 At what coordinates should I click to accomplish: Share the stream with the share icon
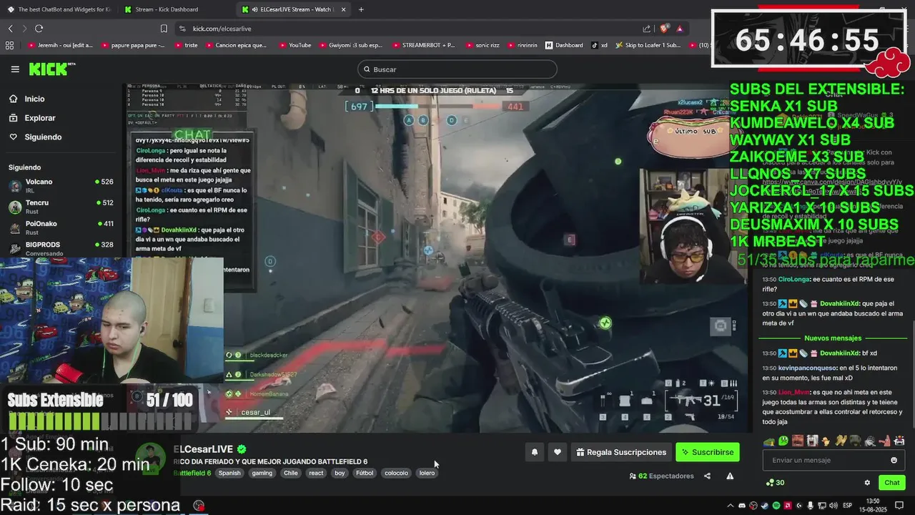point(707,476)
